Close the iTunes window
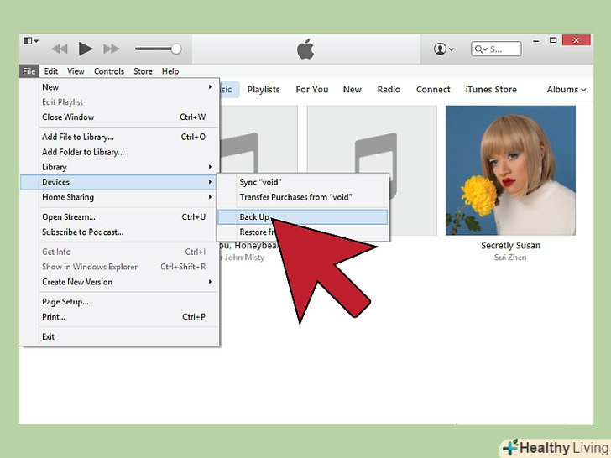The width and height of the screenshot is (611, 458). 577,40
